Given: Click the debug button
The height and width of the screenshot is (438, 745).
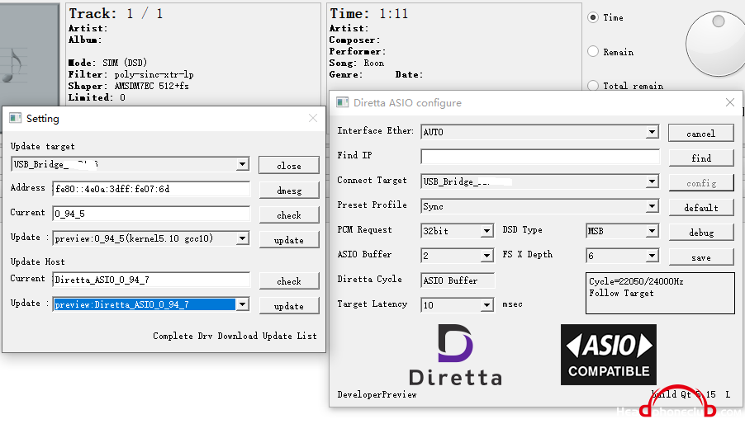Looking at the screenshot, I should (x=701, y=232).
